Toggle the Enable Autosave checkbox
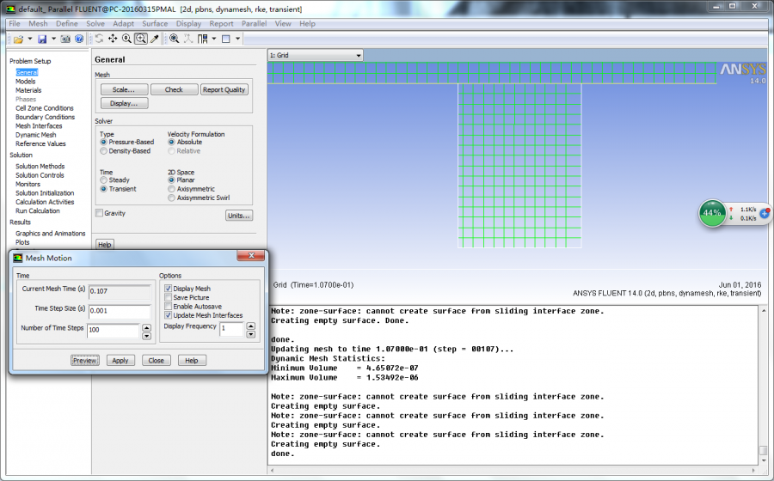This screenshot has height=481, width=774. [169, 307]
